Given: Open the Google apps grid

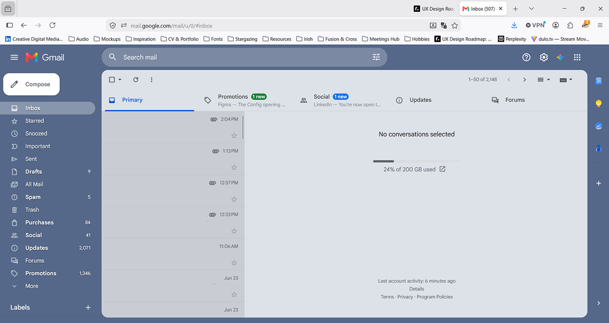Looking at the screenshot, I should coord(577,57).
